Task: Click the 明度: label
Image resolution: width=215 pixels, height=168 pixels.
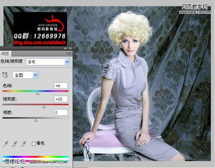Action: click(8, 112)
